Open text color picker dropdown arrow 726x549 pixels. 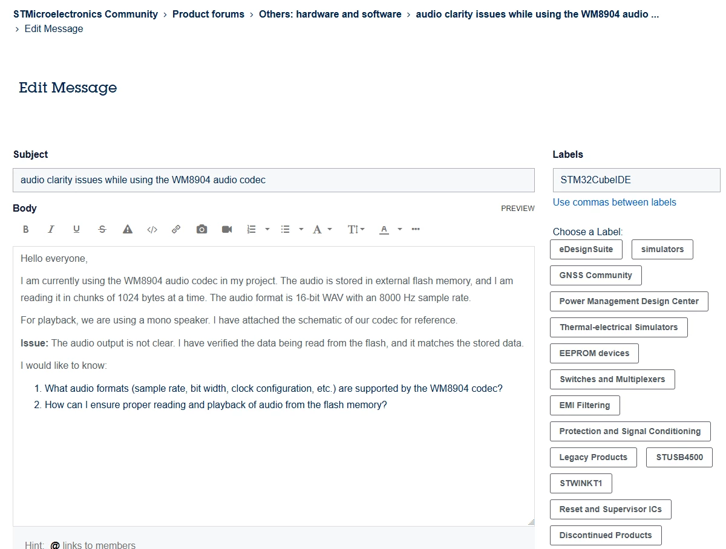[x=400, y=230]
